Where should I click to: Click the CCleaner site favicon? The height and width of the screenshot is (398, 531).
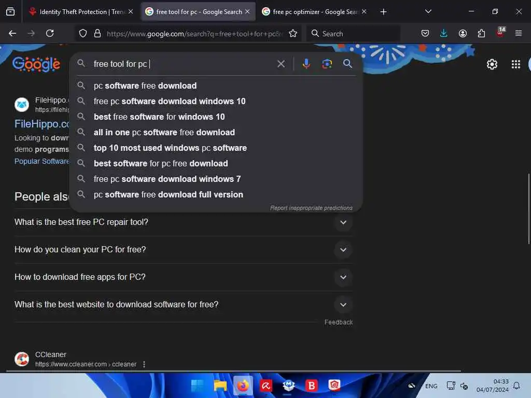point(22,359)
